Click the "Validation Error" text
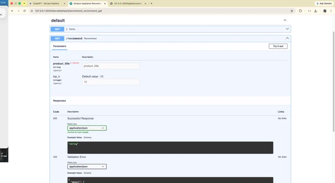Screen dimensions: 335x183 [x=77, y=157]
